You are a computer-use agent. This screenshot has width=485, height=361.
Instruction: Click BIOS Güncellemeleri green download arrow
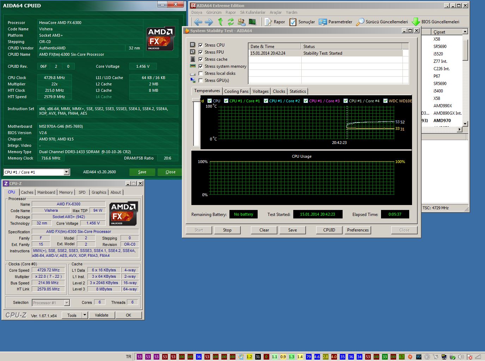[x=416, y=22]
